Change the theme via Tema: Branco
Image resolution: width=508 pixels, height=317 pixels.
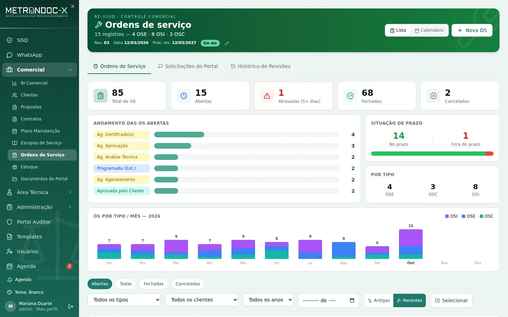(40, 292)
